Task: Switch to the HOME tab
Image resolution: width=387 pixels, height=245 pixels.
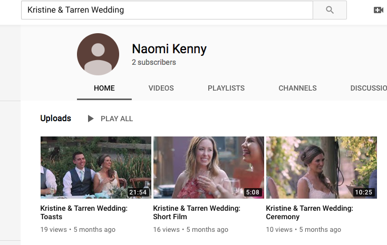Action: (x=104, y=88)
